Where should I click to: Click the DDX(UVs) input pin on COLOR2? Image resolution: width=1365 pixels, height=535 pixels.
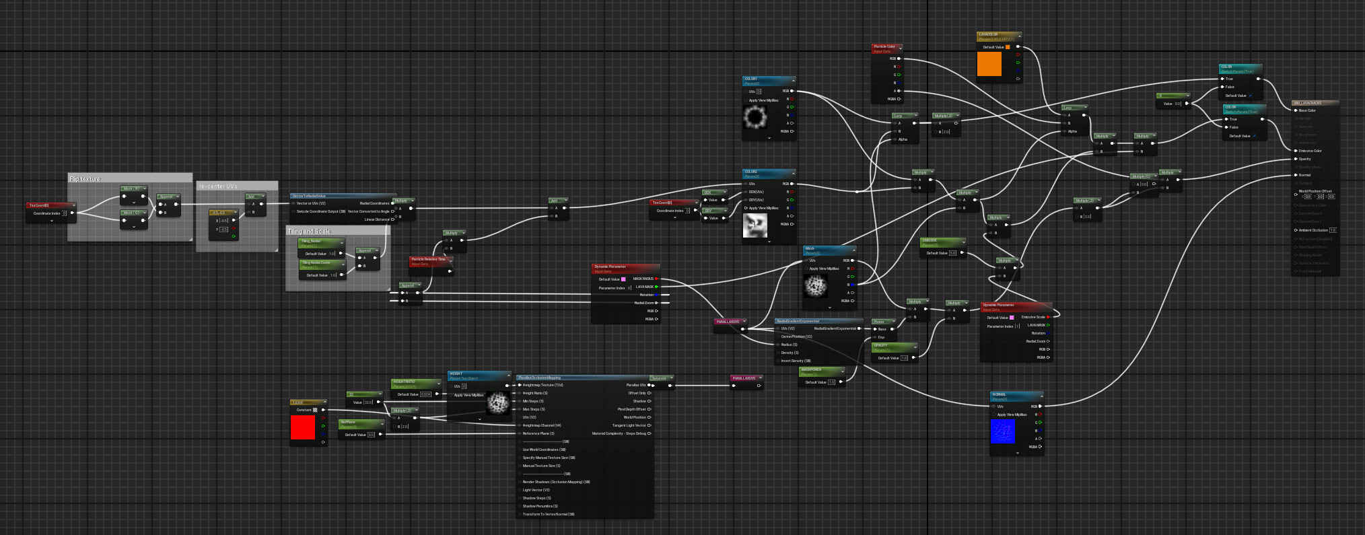(746, 192)
